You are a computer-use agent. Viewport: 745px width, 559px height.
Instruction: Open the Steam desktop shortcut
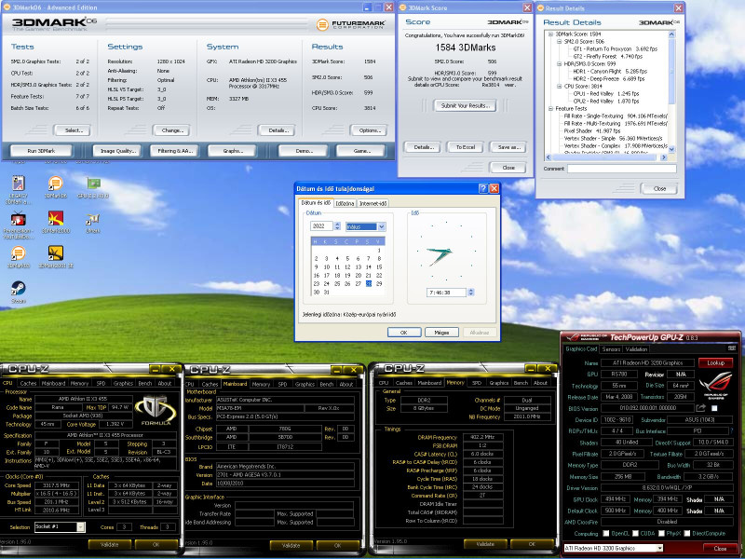point(18,290)
